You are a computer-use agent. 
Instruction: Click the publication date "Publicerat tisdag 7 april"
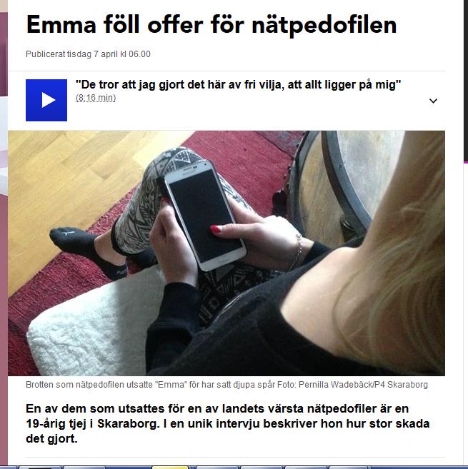pos(88,54)
